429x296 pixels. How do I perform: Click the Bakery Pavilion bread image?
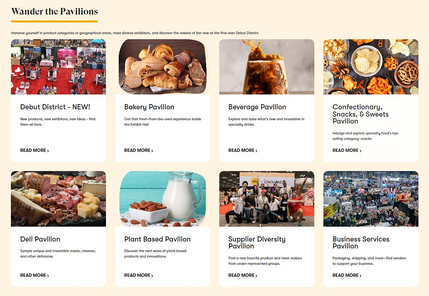162,67
